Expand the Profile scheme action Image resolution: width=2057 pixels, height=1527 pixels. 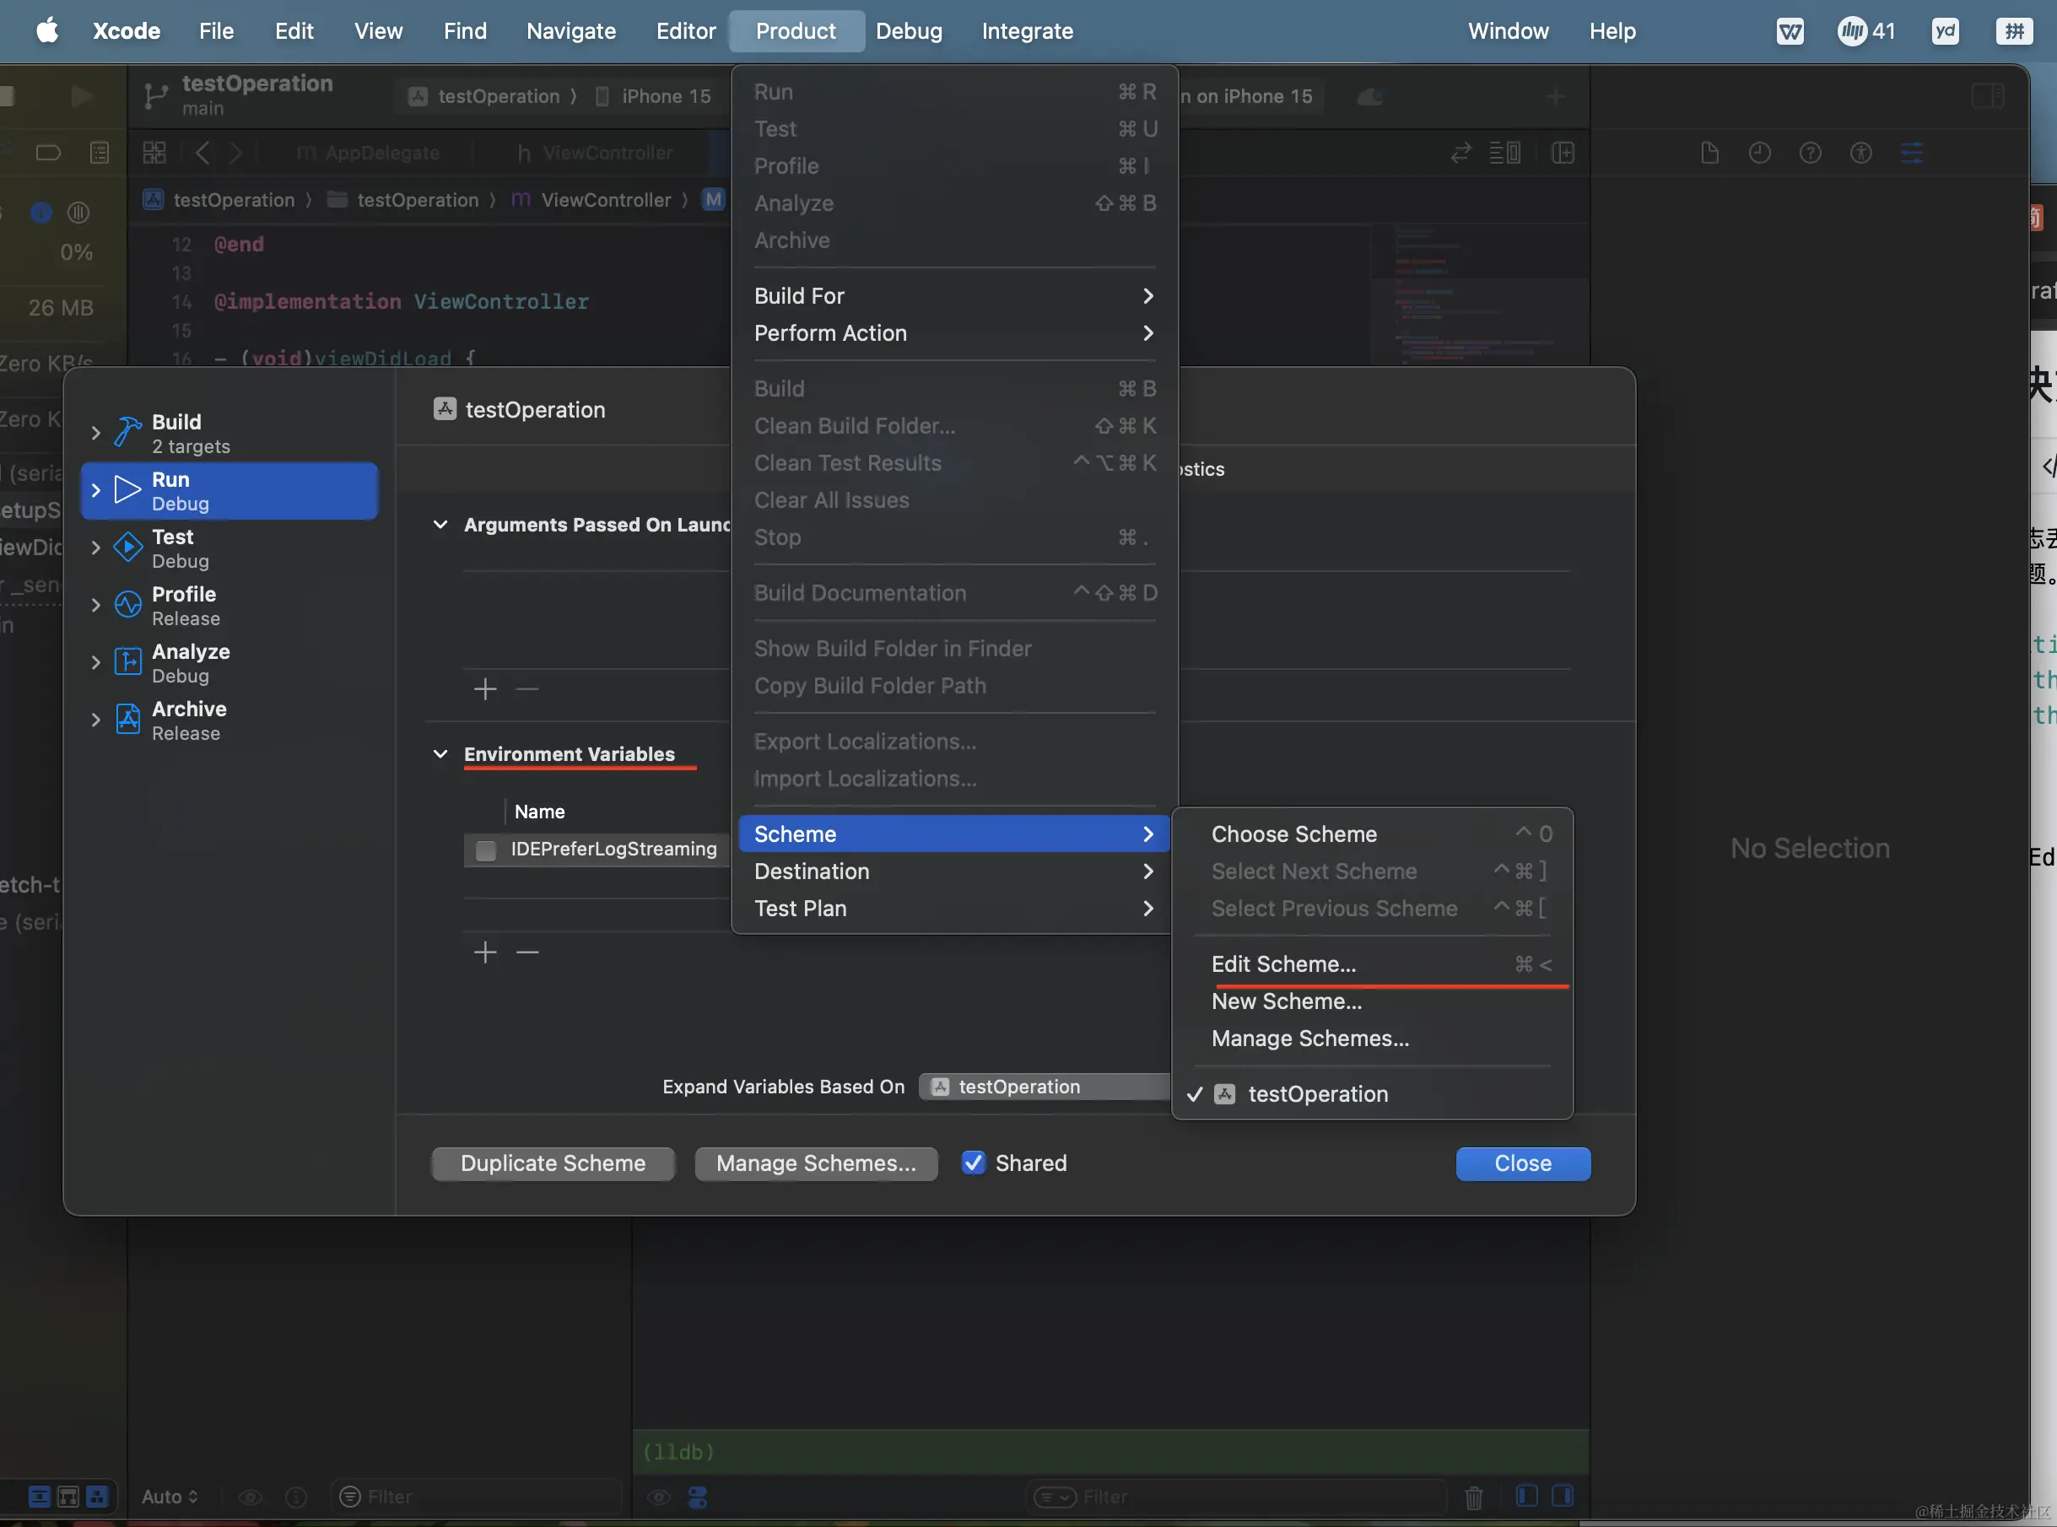pos(95,605)
